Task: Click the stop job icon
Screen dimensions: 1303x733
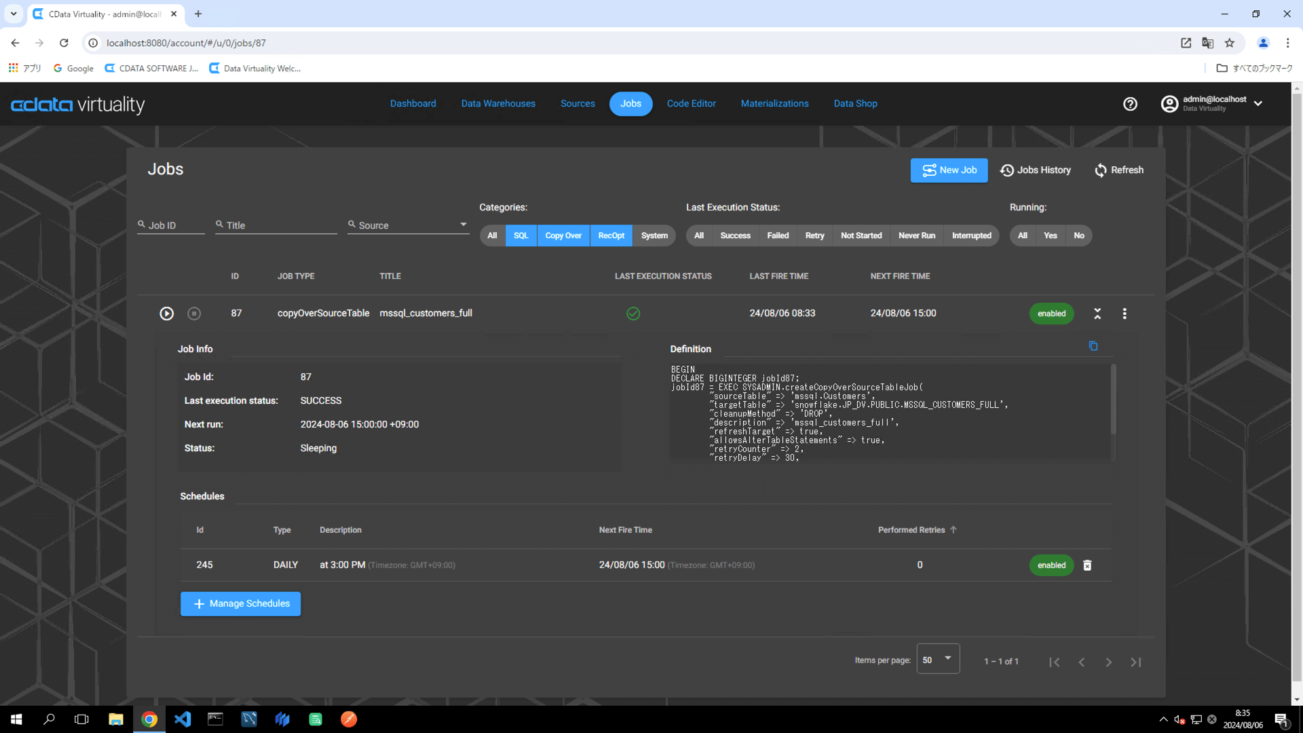Action: pos(194,314)
